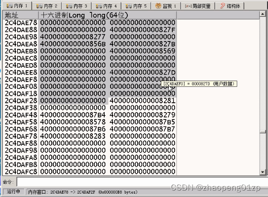Open the 监视 1 watch tab
The width and height of the screenshot is (268, 197).
[165, 6]
